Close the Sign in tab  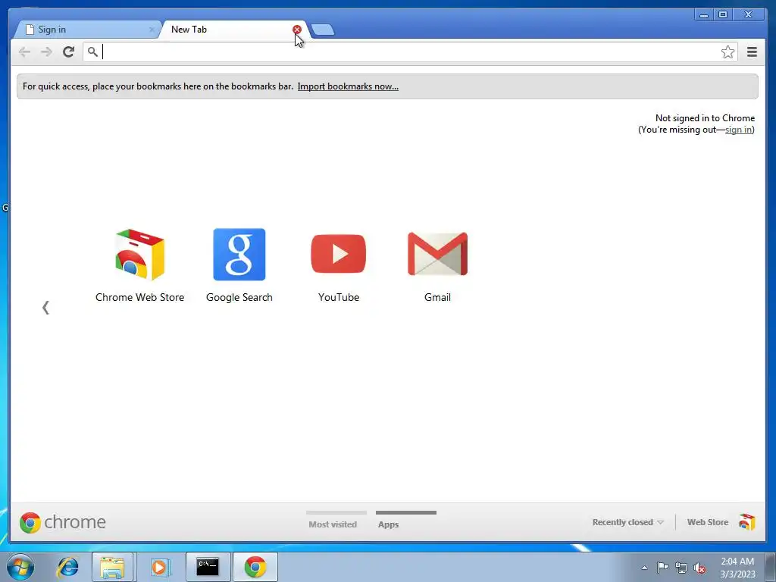152,30
